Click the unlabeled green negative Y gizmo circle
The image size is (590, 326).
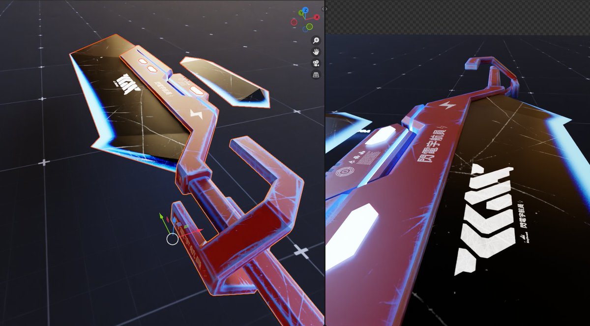click(310, 26)
